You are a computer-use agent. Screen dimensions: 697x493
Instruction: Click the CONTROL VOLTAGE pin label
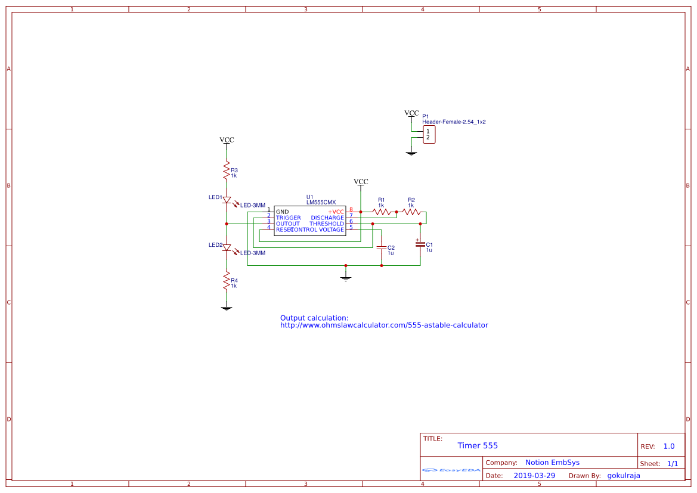[x=318, y=230]
